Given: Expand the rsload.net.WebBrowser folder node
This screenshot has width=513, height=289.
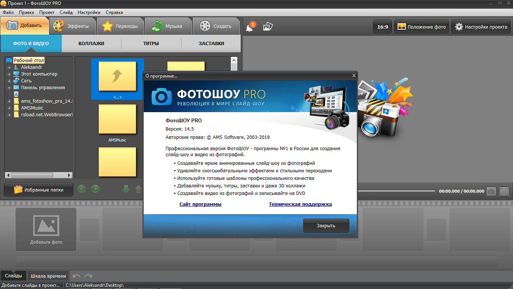Looking at the screenshot, I should pyautogui.click(x=9, y=115).
